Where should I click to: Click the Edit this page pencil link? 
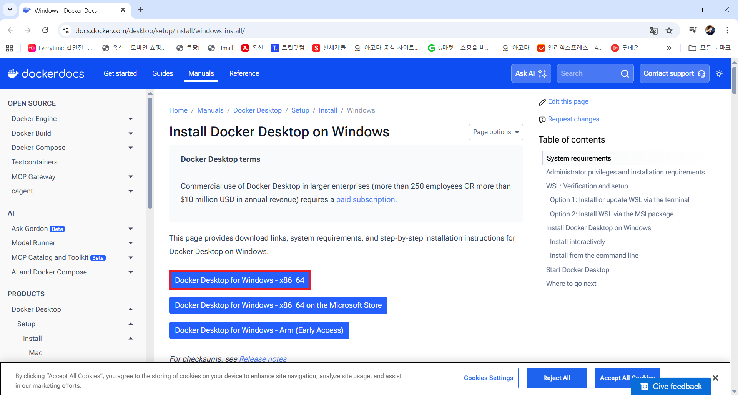[563, 101]
